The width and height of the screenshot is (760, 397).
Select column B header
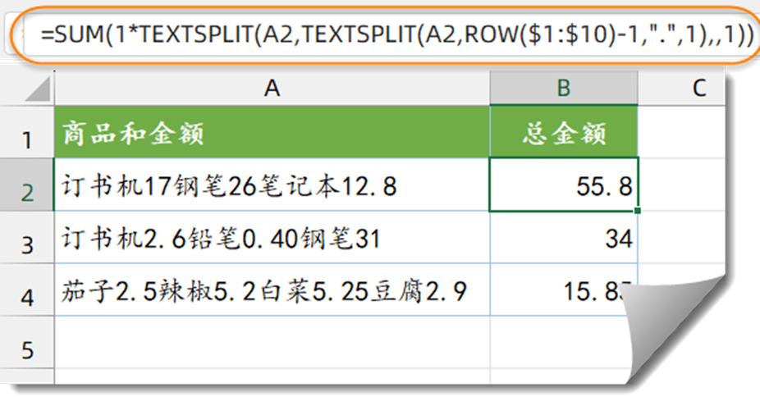click(563, 89)
